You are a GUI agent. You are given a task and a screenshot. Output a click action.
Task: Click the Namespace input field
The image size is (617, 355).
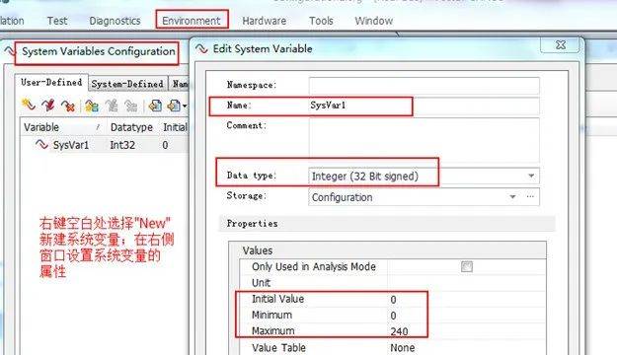(424, 85)
